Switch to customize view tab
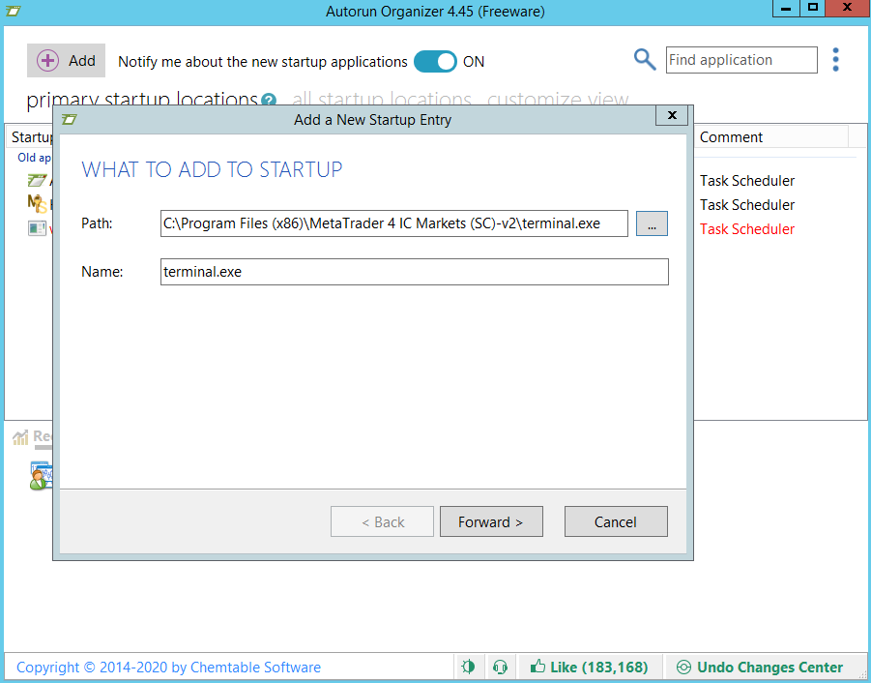This screenshot has height=683, width=871. coord(558,100)
